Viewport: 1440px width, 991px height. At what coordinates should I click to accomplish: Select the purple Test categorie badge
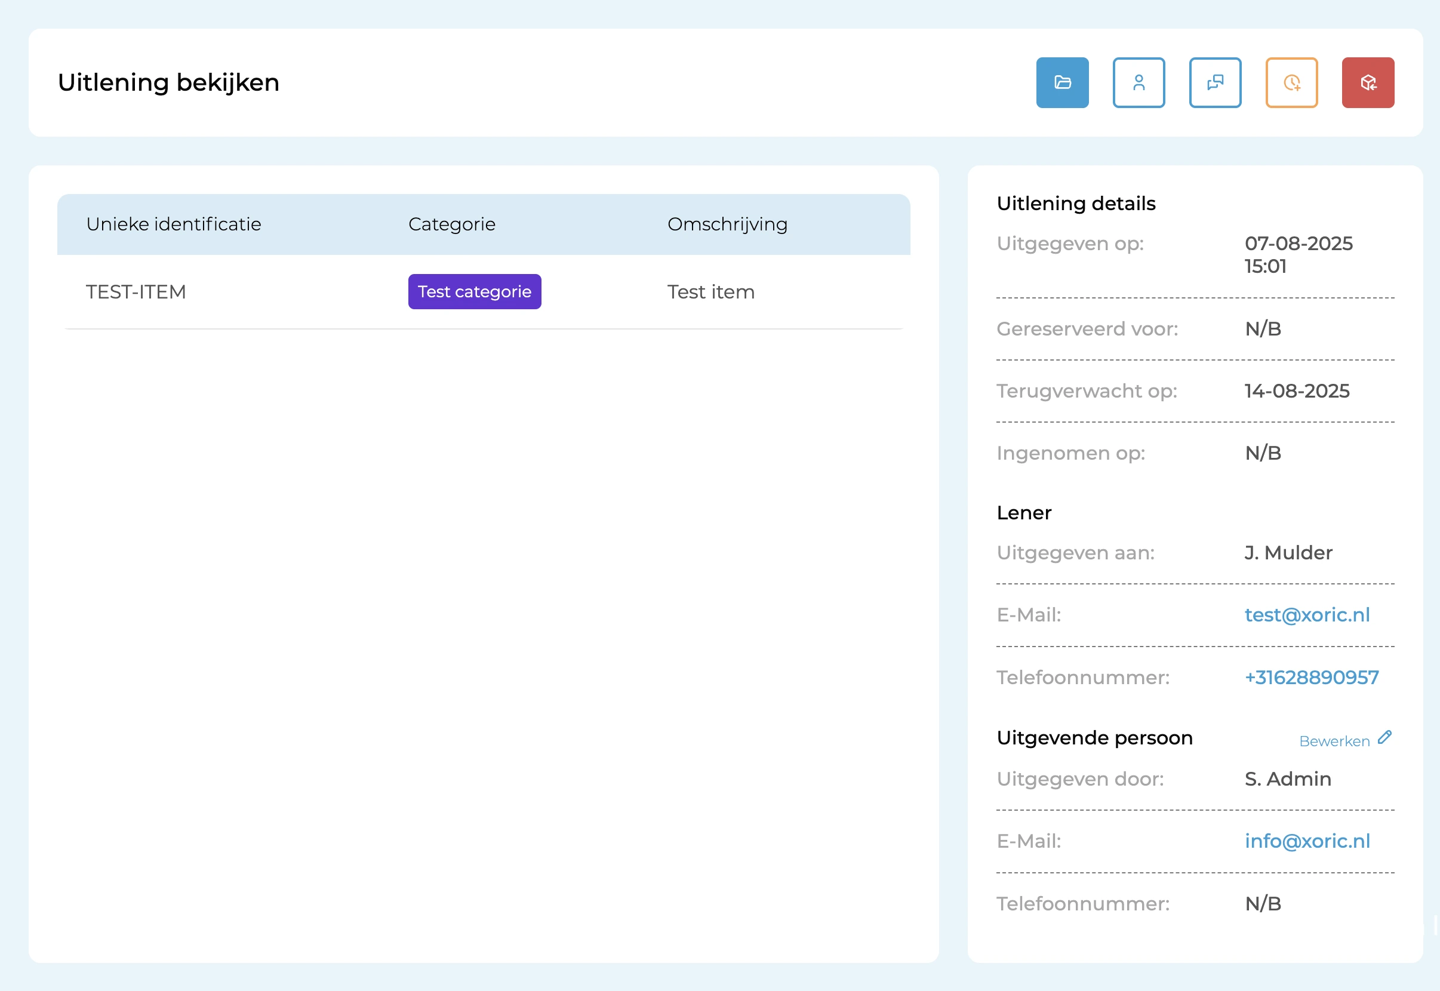pos(475,291)
